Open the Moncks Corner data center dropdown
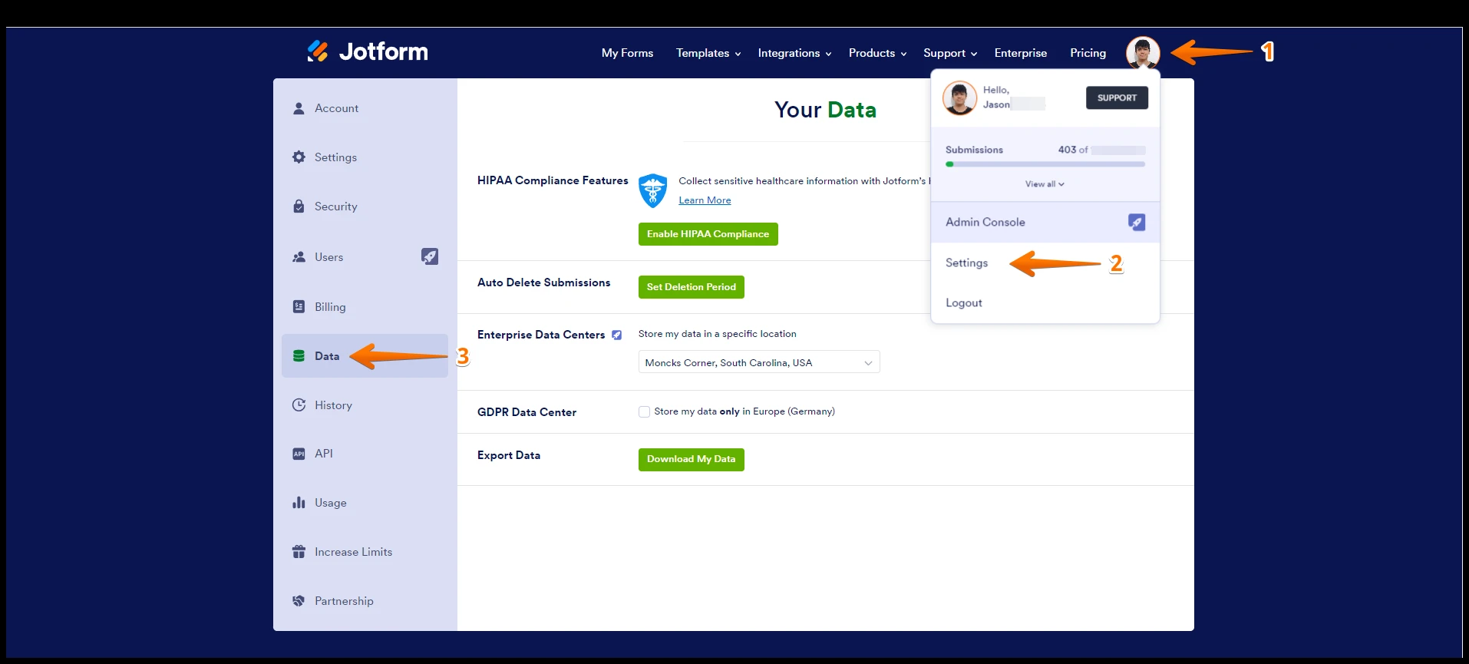The height and width of the screenshot is (664, 1469). 759,362
